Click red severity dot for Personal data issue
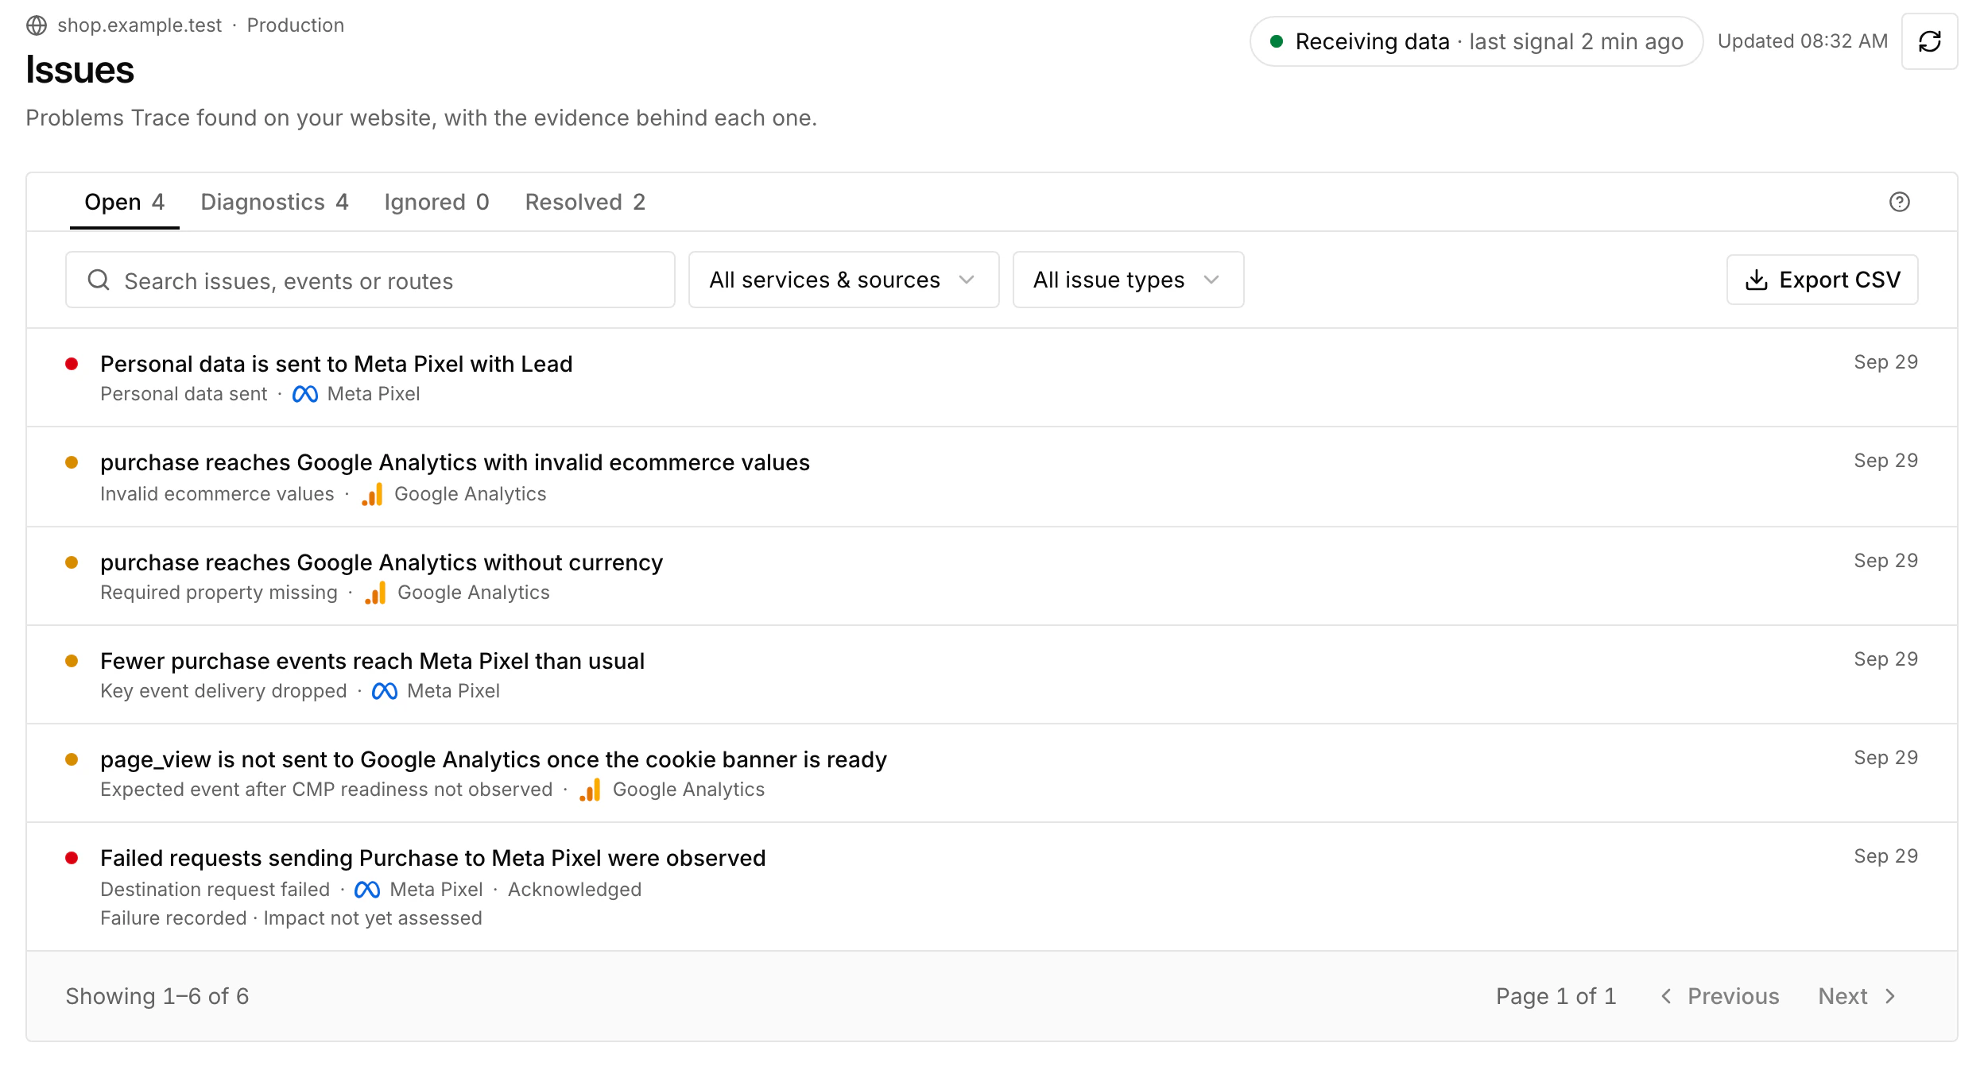The image size is (1984, 1066). pos(72,364)
